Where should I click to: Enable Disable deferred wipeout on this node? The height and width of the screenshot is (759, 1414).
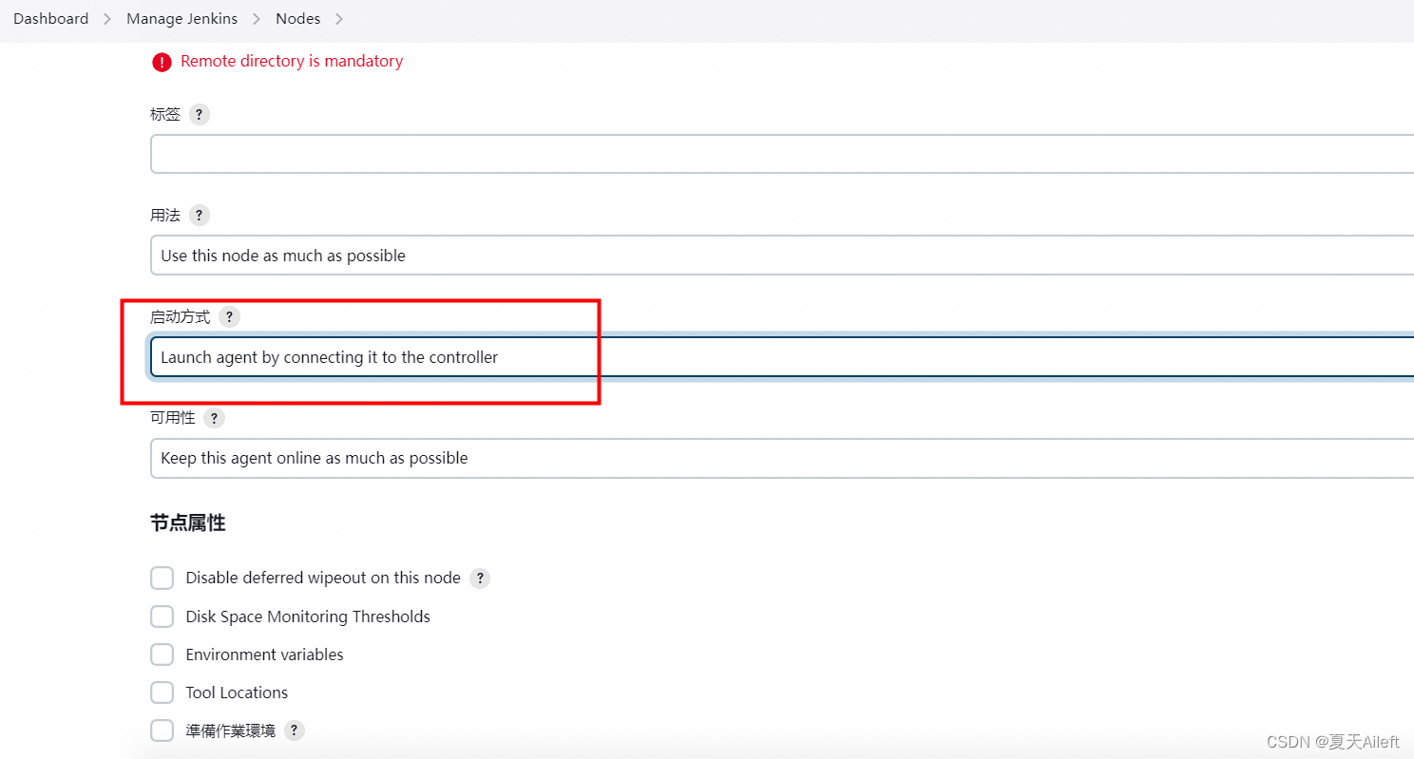click(162, 578)
